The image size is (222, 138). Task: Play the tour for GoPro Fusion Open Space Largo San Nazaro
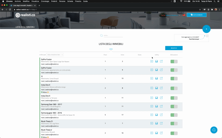point(152,61)
